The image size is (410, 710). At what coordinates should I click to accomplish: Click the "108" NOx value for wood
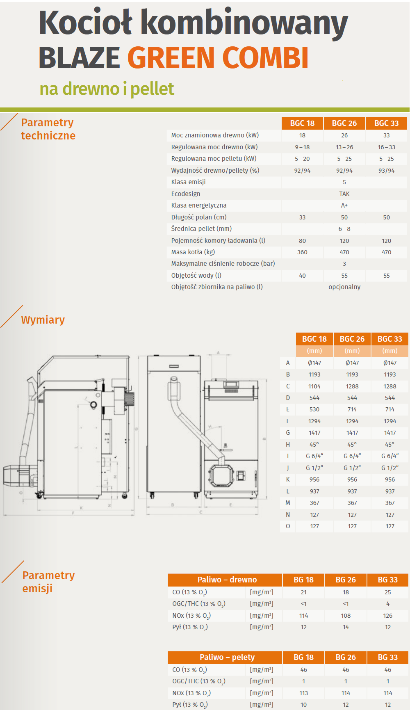[346, 616]
